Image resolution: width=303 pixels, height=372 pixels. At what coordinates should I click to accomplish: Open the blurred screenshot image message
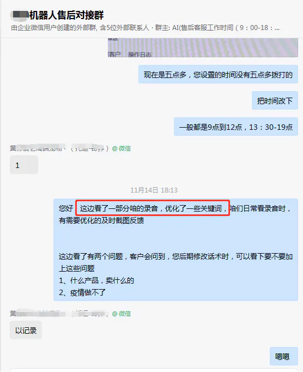203,47
